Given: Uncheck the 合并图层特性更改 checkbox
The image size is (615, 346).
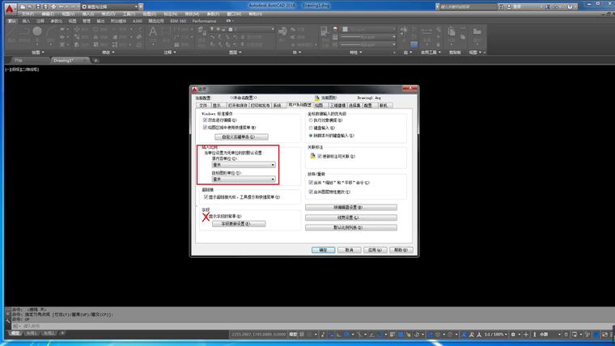Looking at the screenshot, I should [312, 192].
